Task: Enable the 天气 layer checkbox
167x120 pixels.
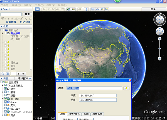Action: coord(6,105)
